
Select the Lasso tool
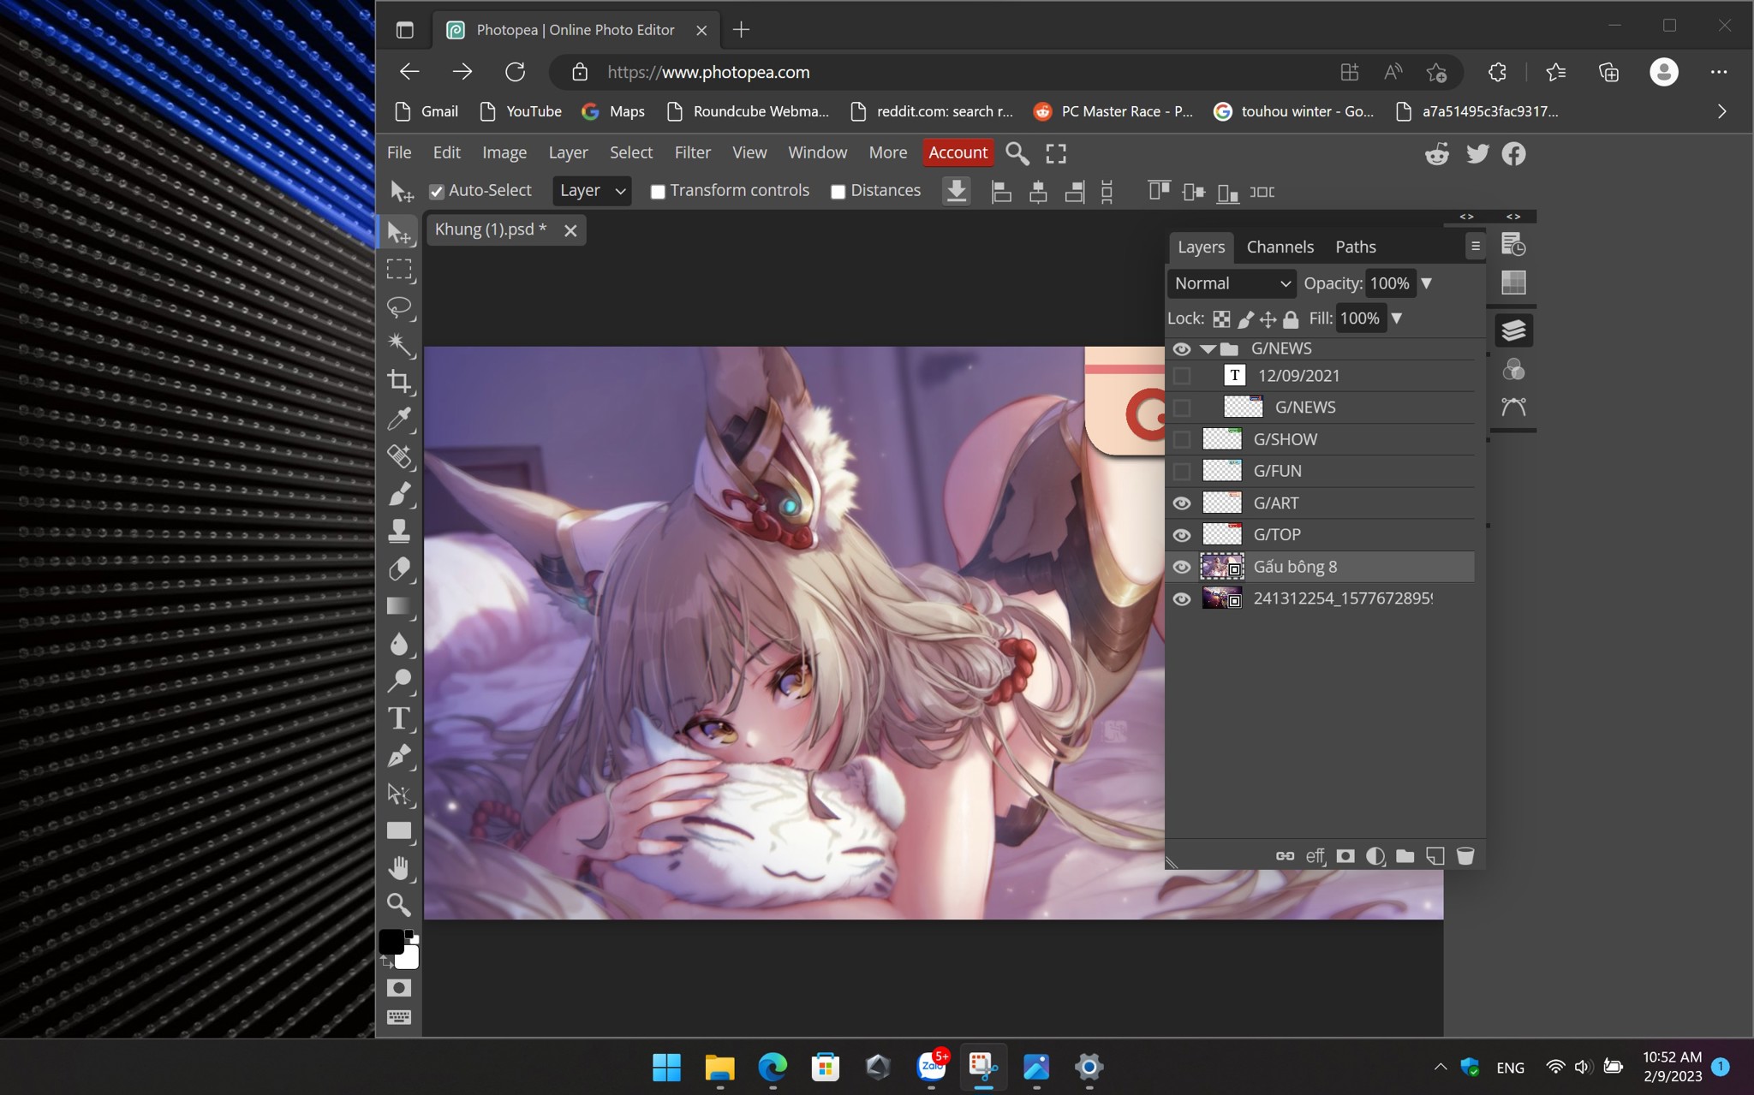(x=399, y=306)
